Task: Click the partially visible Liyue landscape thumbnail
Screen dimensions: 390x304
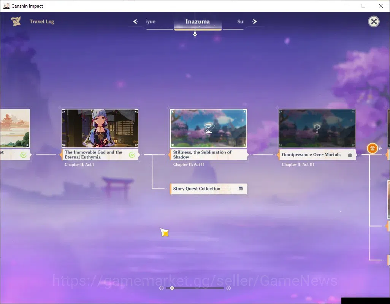Action: point(15,128)
